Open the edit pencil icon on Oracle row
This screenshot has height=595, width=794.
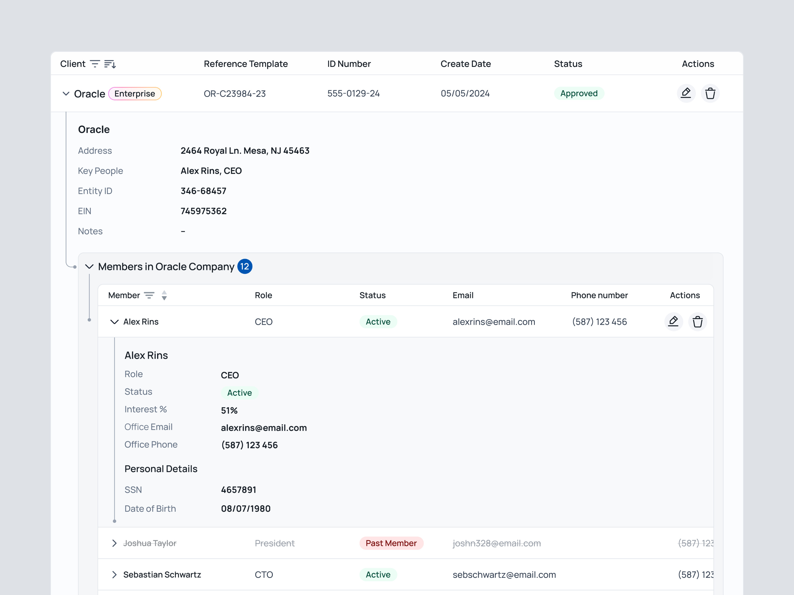686,93
